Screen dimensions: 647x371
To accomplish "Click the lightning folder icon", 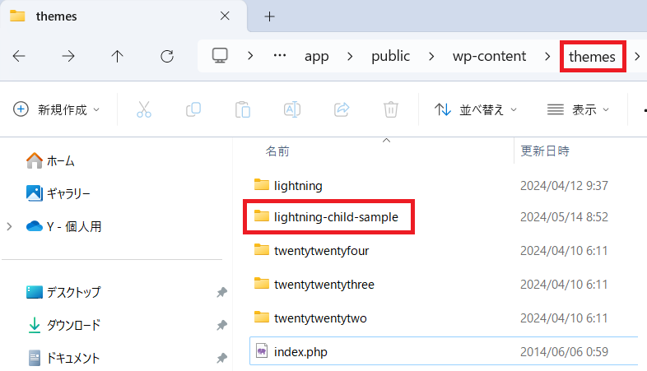I will (262, 184).
